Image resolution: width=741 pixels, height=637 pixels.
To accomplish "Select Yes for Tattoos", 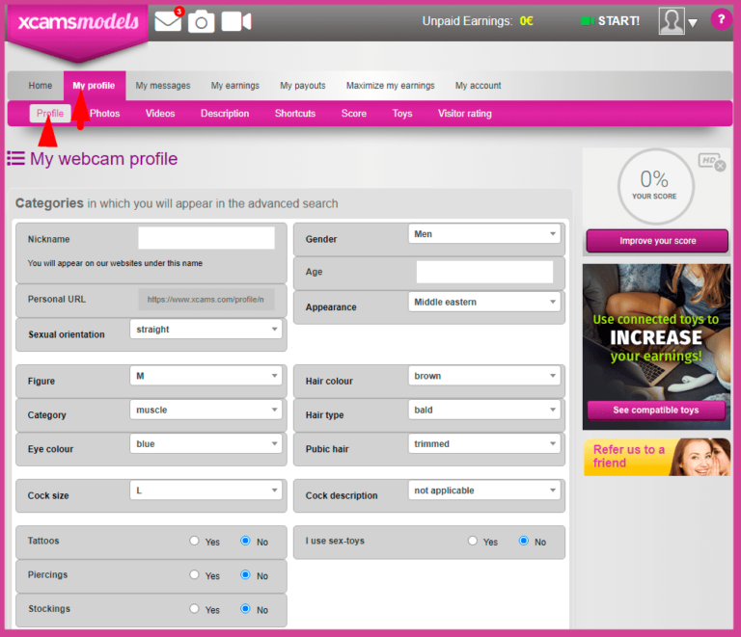I will (194, 541).
